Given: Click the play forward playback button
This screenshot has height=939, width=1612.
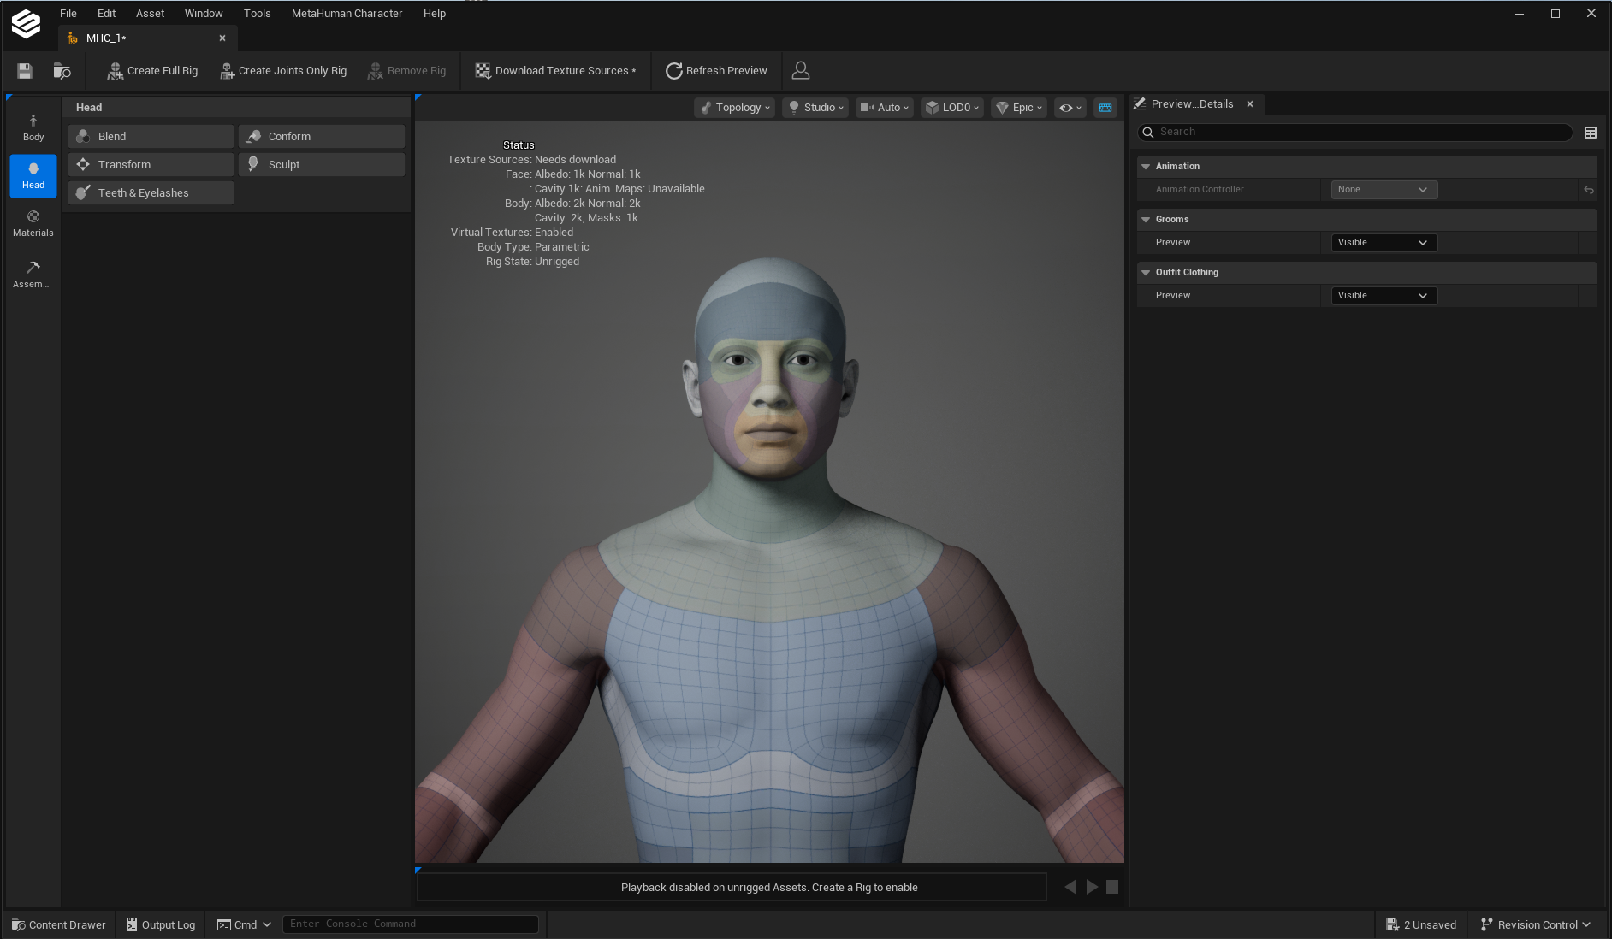Looking at the screenshot, I should click(x=1092, y=887).
